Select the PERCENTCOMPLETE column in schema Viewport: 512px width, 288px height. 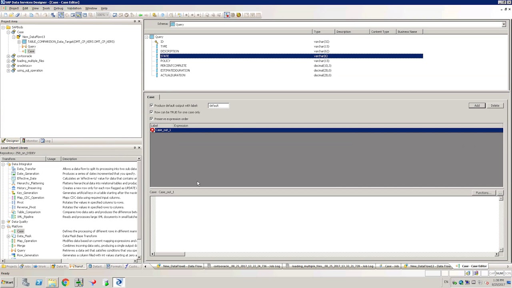pos(174,66)
